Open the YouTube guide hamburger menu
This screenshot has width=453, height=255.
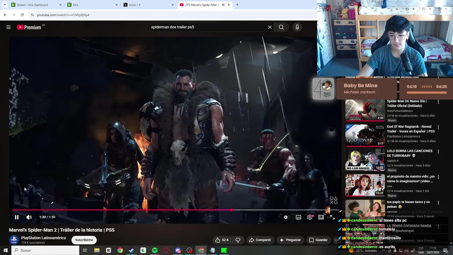coord(8,27)
